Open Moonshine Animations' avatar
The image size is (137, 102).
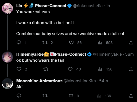7,84
